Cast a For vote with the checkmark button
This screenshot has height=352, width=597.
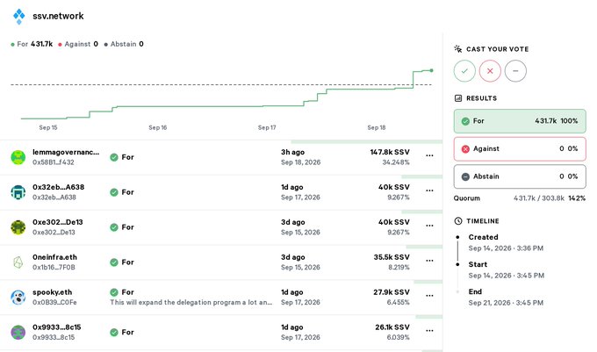tap(464, 71)
